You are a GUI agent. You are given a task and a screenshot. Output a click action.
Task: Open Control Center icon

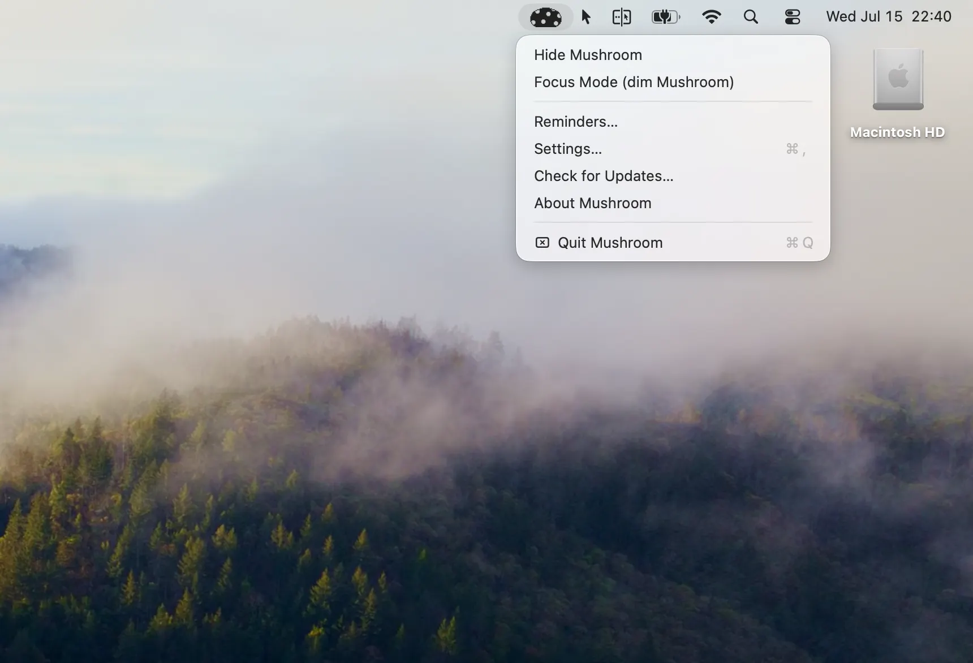tap(793, 17)
